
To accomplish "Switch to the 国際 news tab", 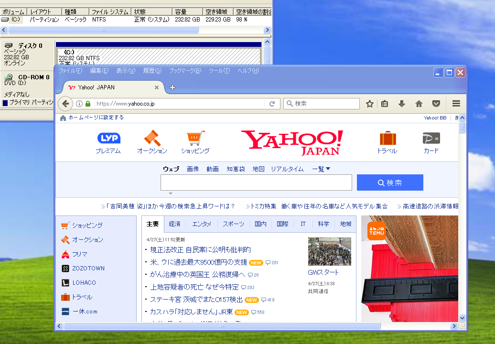I will [282, 224].
